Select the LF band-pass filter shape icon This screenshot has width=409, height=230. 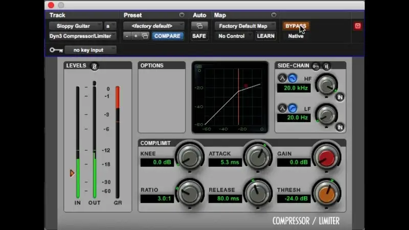[x=282, y=108]
